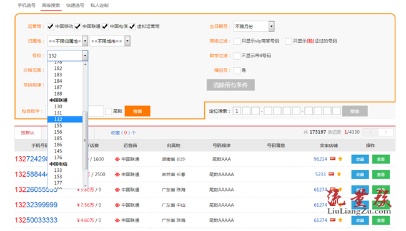Click VIP badge beside seller 96214
This screenshot has height=231, width=406.
pos(332,159)
